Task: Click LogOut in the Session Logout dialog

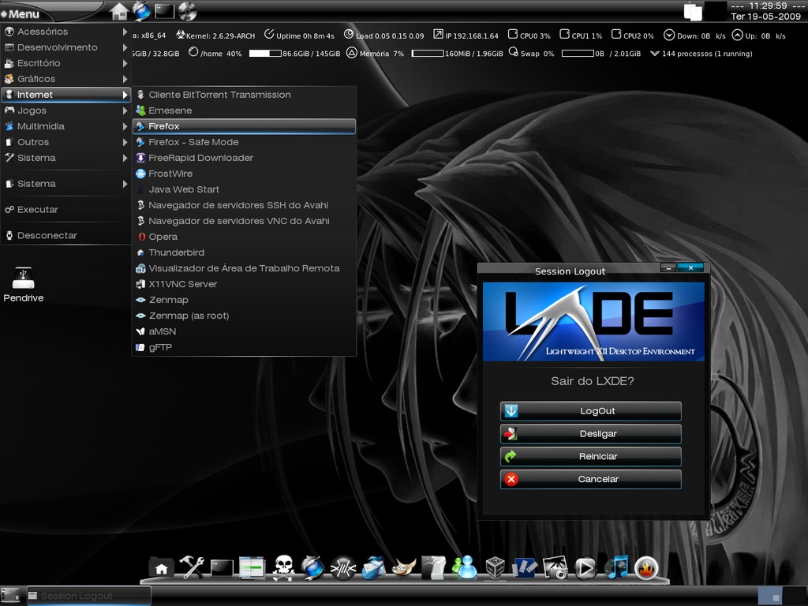Action: pos(590,411)
